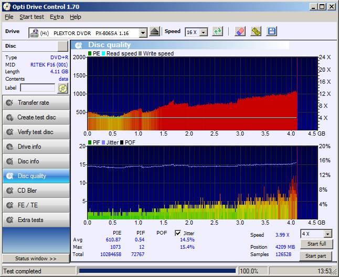
Task: Open the Start test menu
Action: [x=32, y=17]
